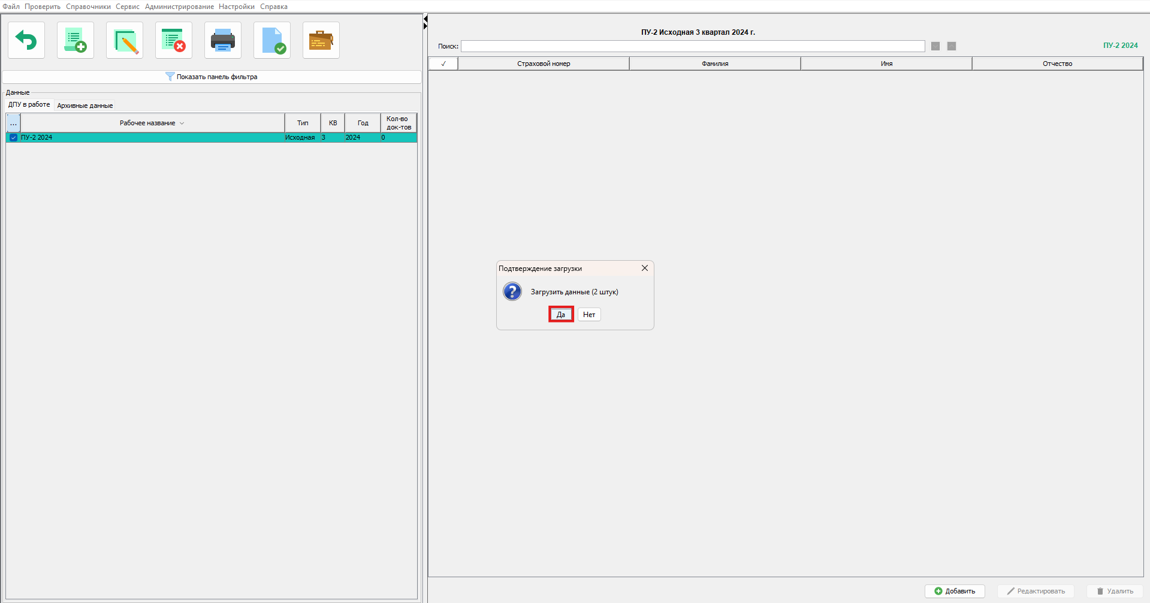Click the add document toolbar icon
Image resolution: width=1150 pixels, height=603 pixels.
point(76,41)
